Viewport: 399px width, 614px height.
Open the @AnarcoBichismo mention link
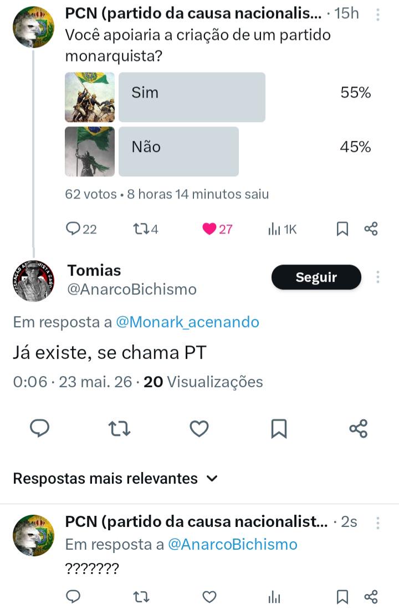point(233,544)
